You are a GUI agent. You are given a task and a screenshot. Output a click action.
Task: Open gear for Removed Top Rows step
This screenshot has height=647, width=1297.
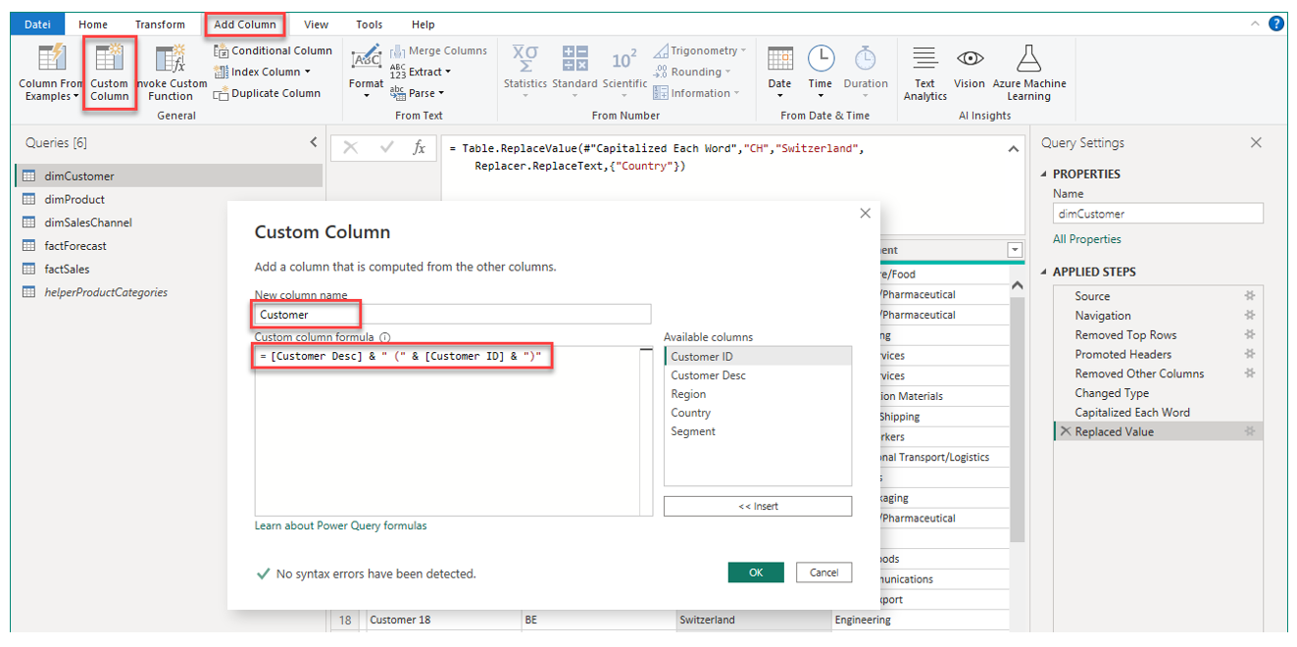pyautogui.click(x=1249, y=335)
